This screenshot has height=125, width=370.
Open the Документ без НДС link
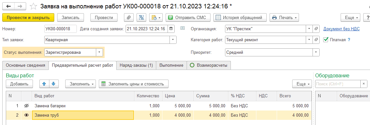point(341,29)
